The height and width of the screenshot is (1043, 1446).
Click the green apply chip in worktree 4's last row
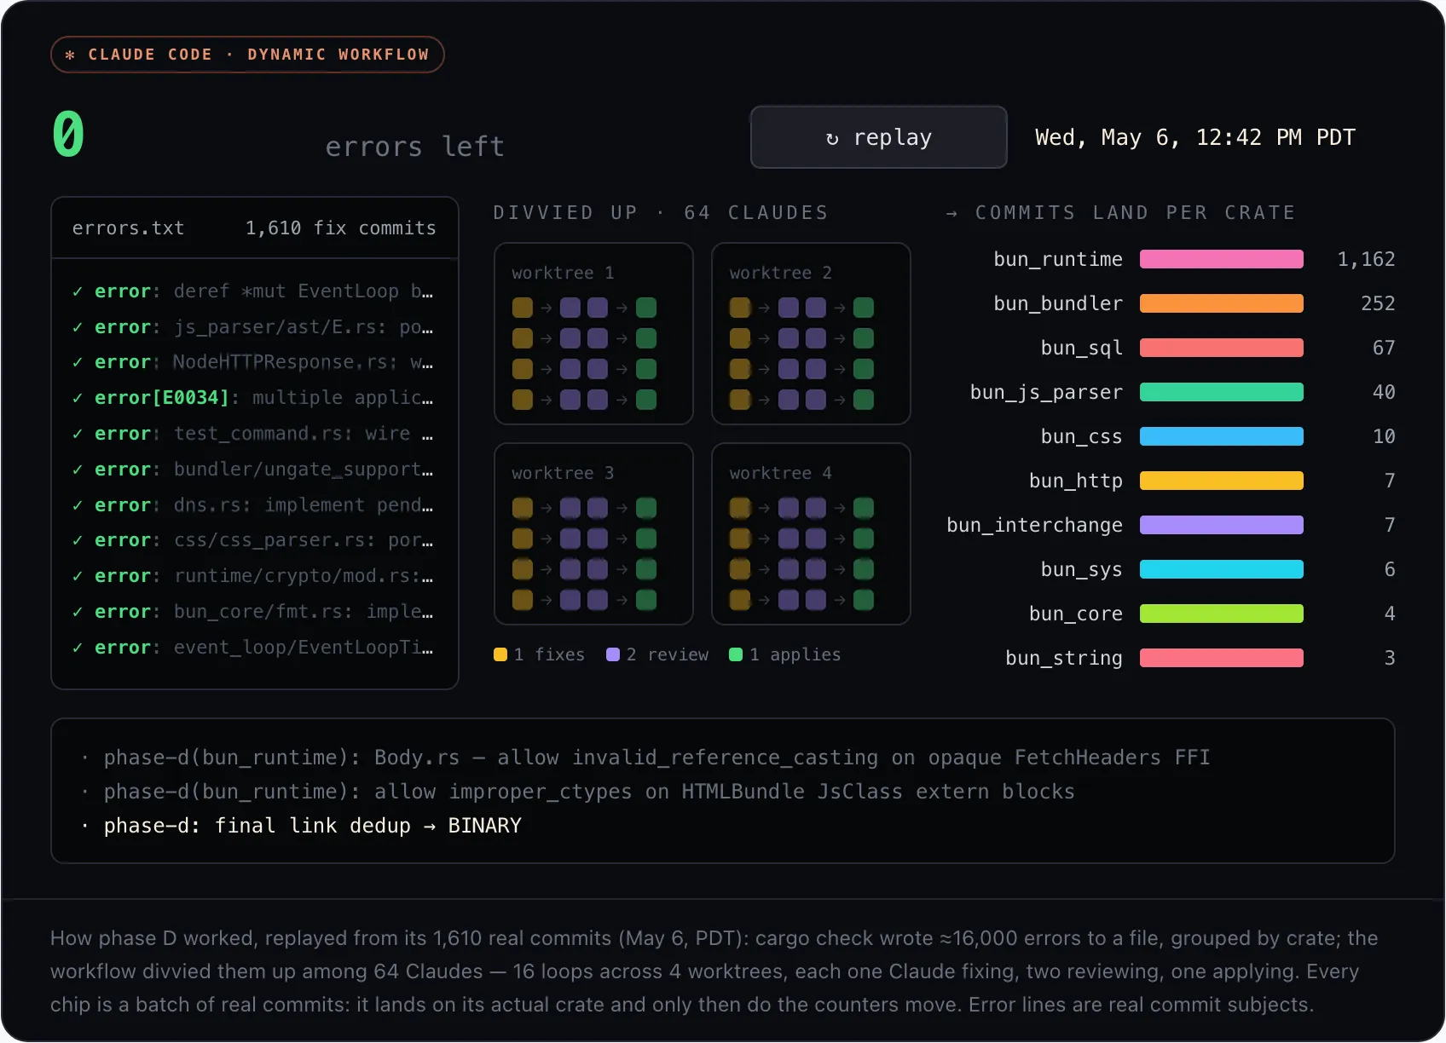[864, 600]
